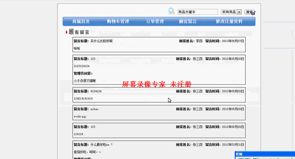295x159 pixels.
Task: Open the 订单管理 navigation item
Action: point(155,22)
